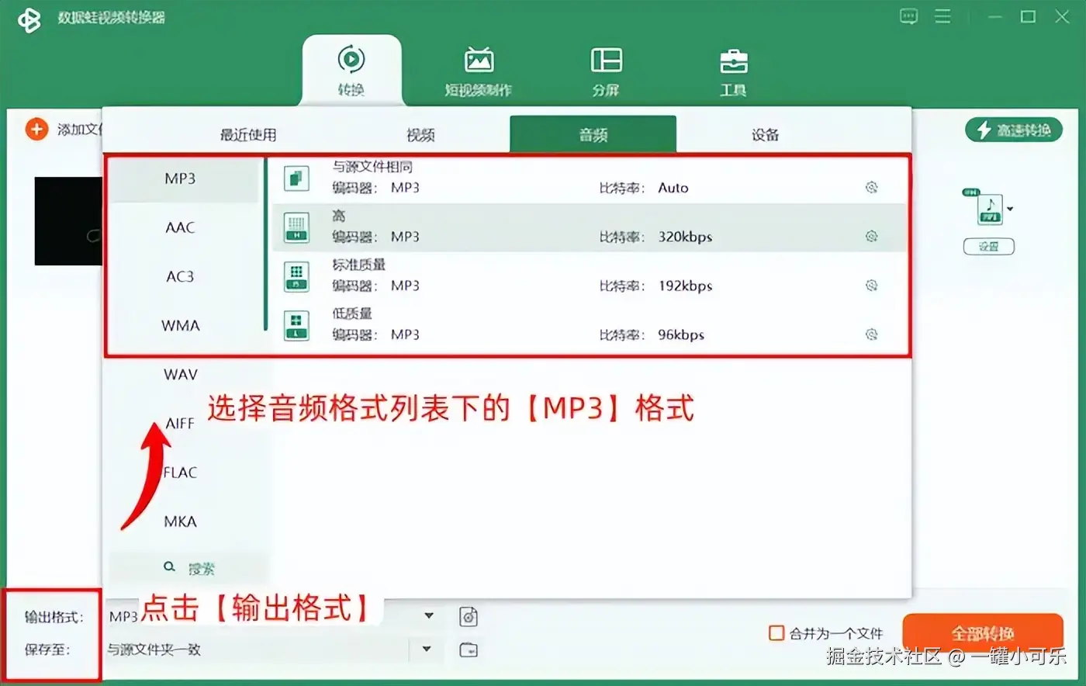1086x686 pixels.
Task: Click the 与源文件夹一致 save path field
Action: 256,650
